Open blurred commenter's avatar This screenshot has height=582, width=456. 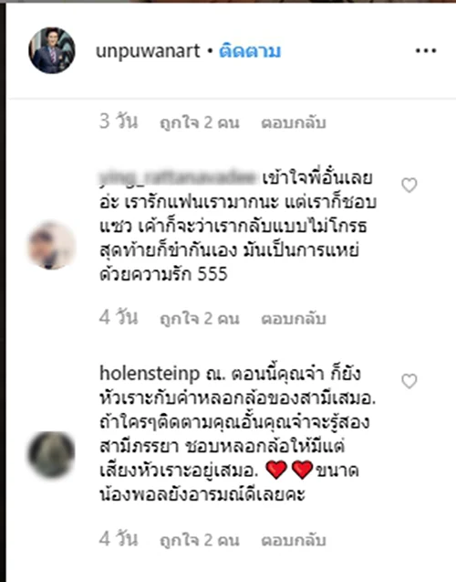tap(52, 245)
